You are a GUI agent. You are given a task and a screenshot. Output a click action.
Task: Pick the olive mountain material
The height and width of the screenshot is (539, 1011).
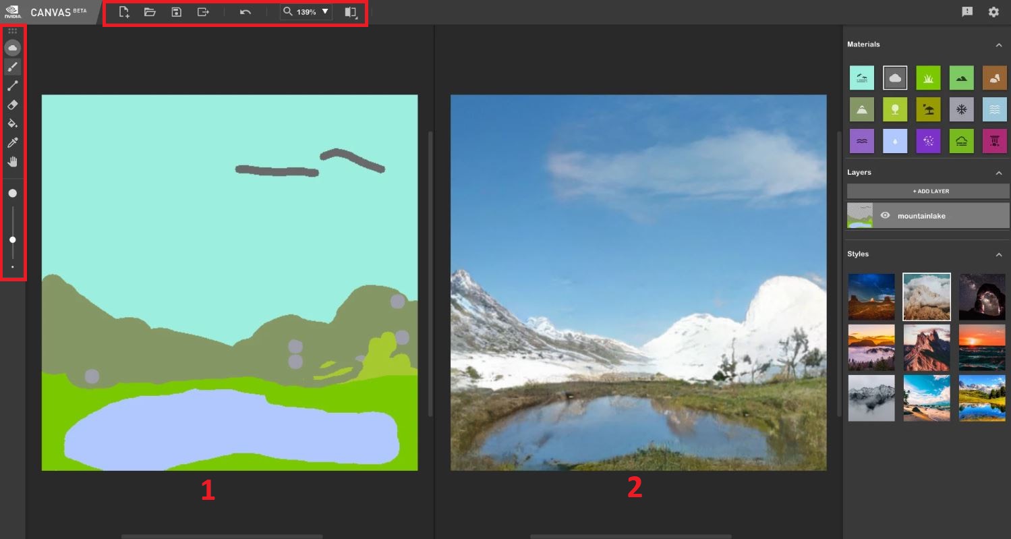(862, 109)
